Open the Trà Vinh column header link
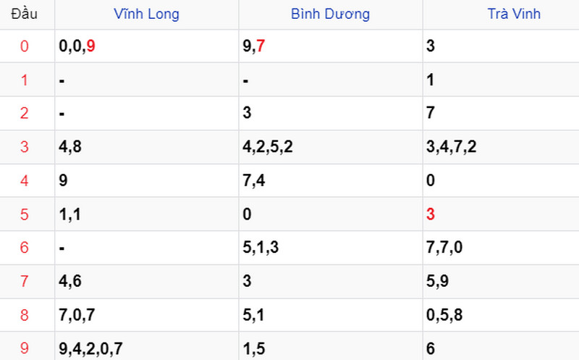 514,14
